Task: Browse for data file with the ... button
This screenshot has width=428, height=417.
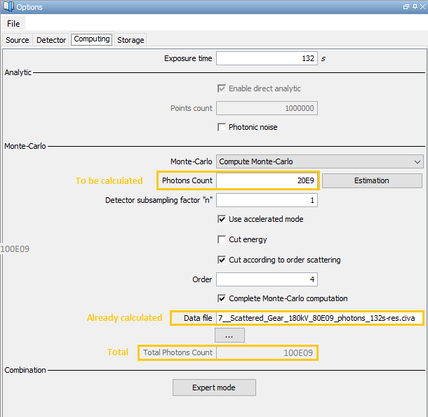Action: pos(229,336)
